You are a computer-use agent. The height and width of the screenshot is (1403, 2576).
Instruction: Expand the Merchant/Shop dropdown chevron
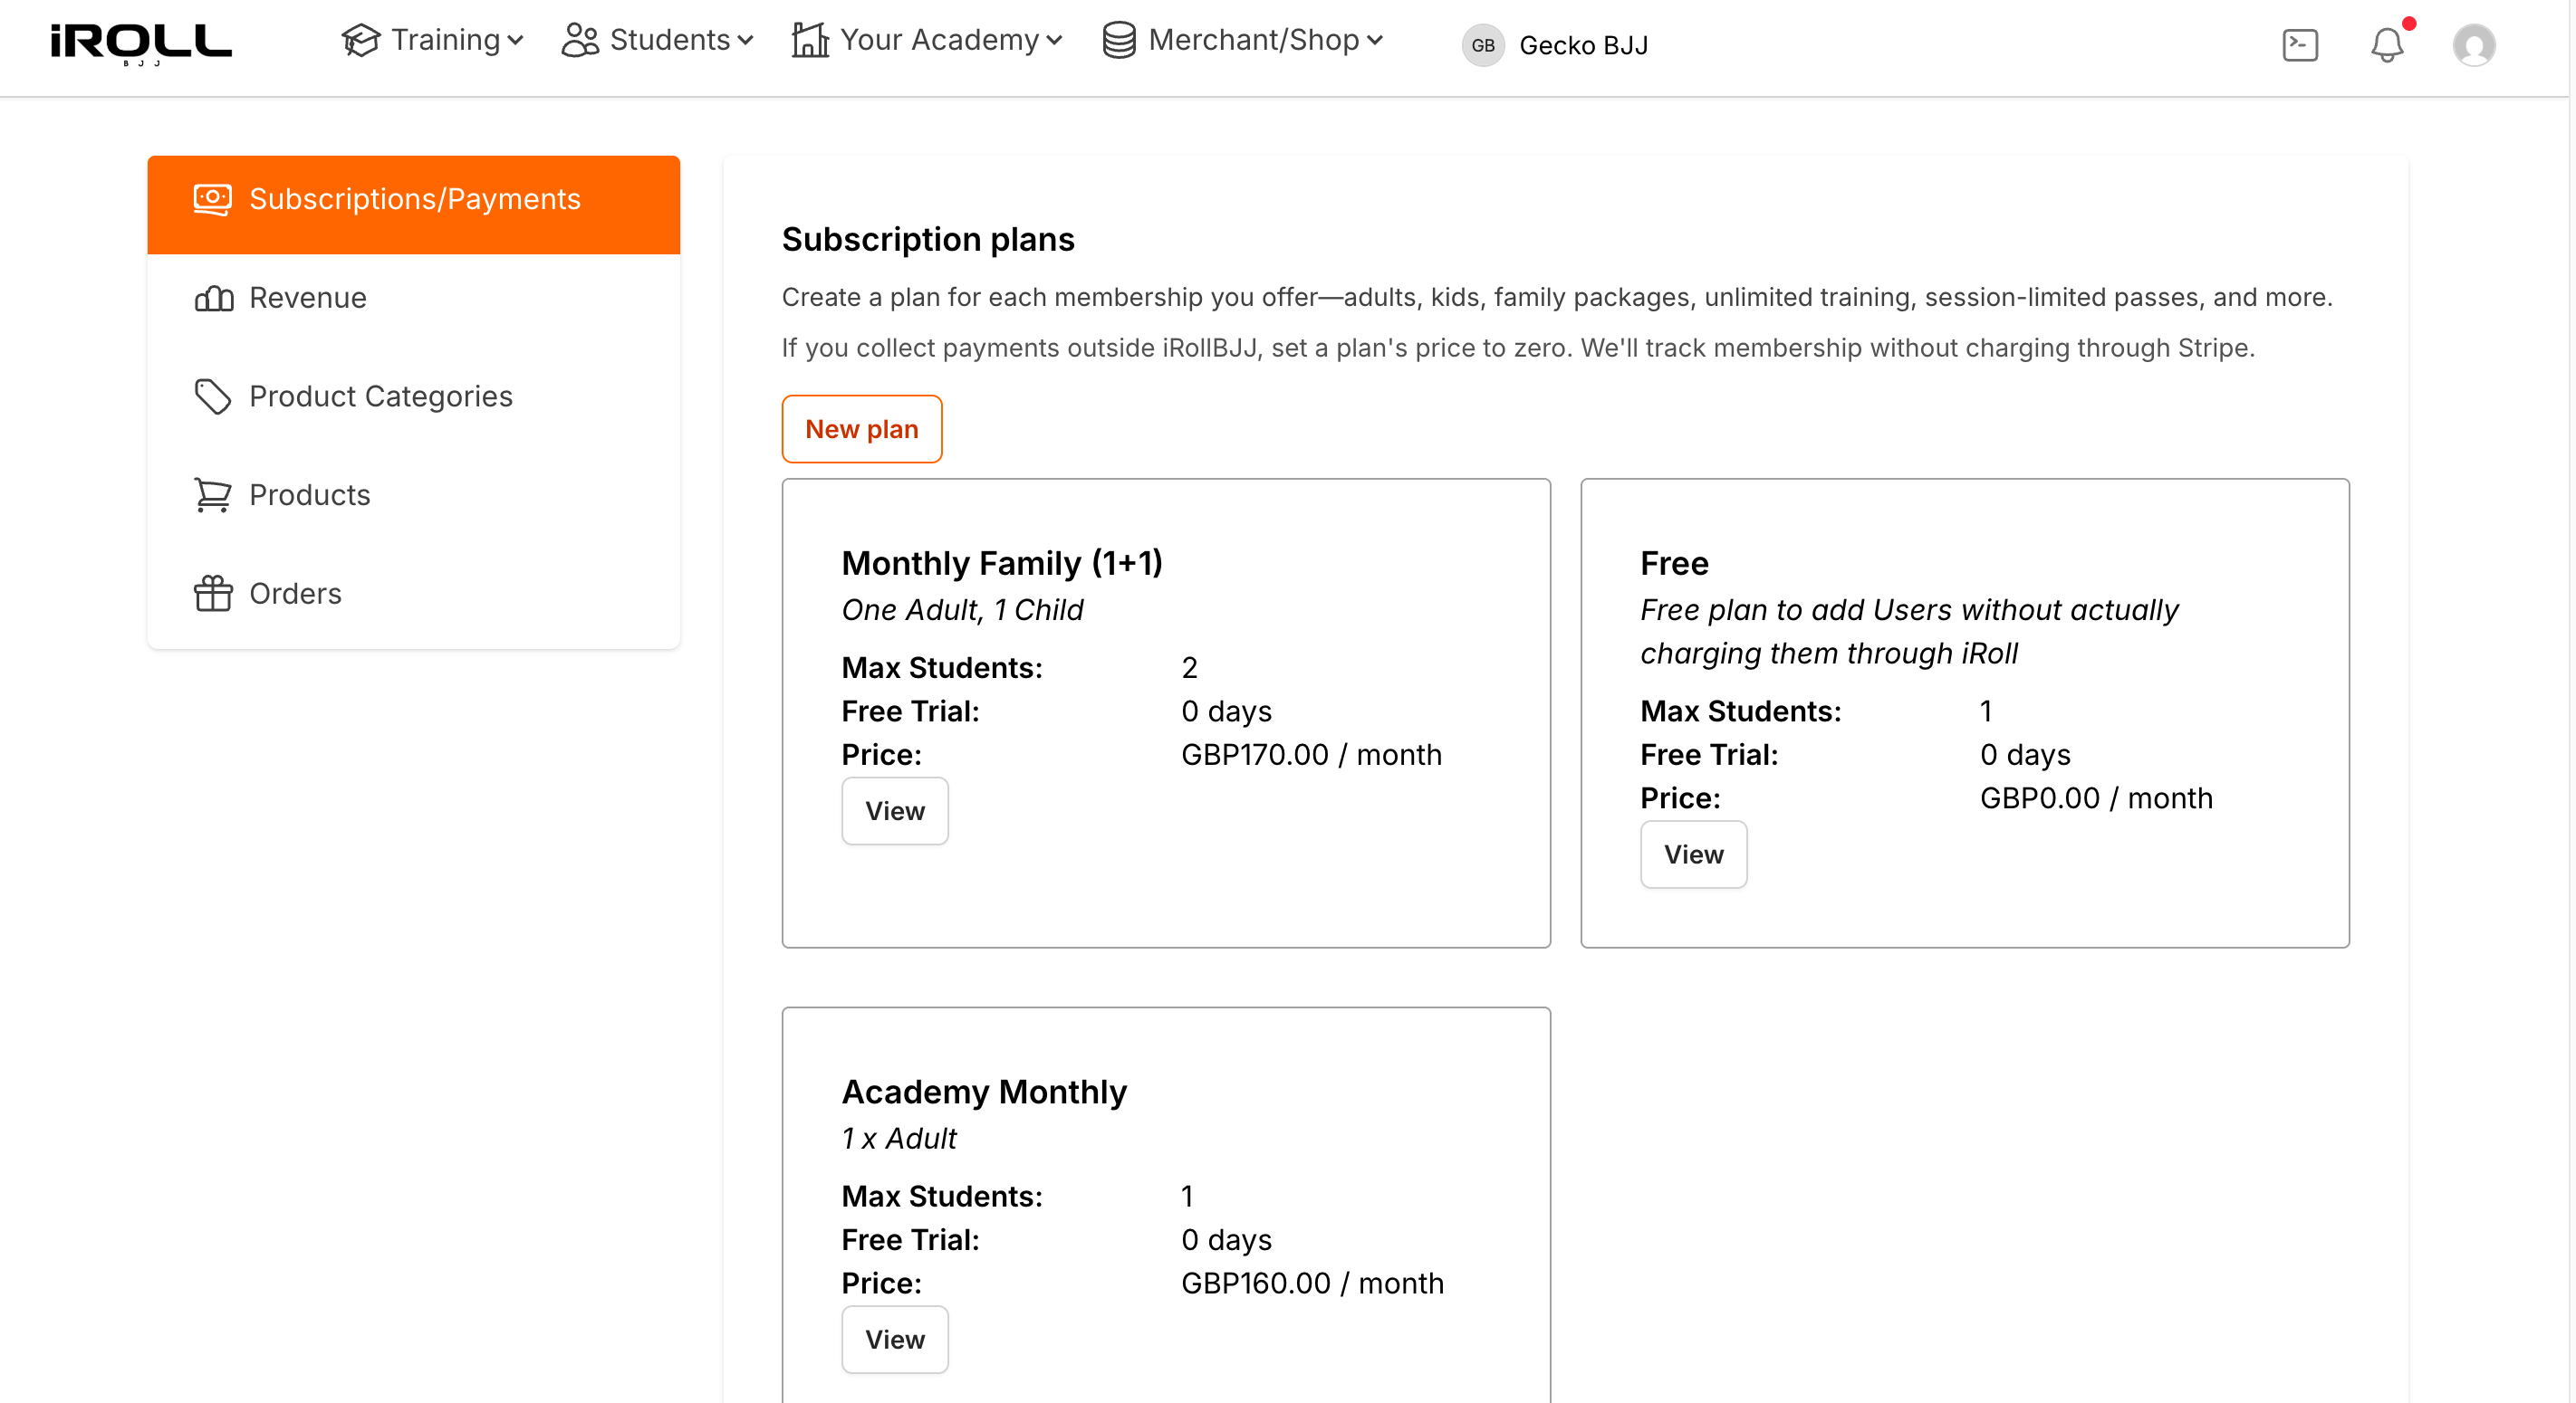click(x=1375, y=41)
